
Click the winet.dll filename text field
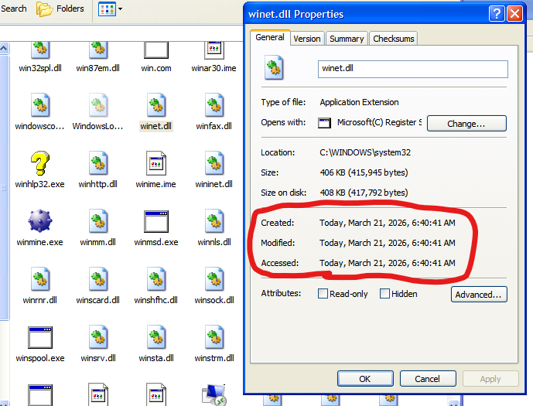point(412,69)
